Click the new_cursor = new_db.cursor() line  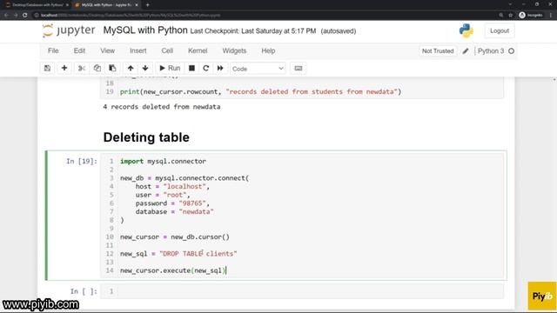[175, 237]
